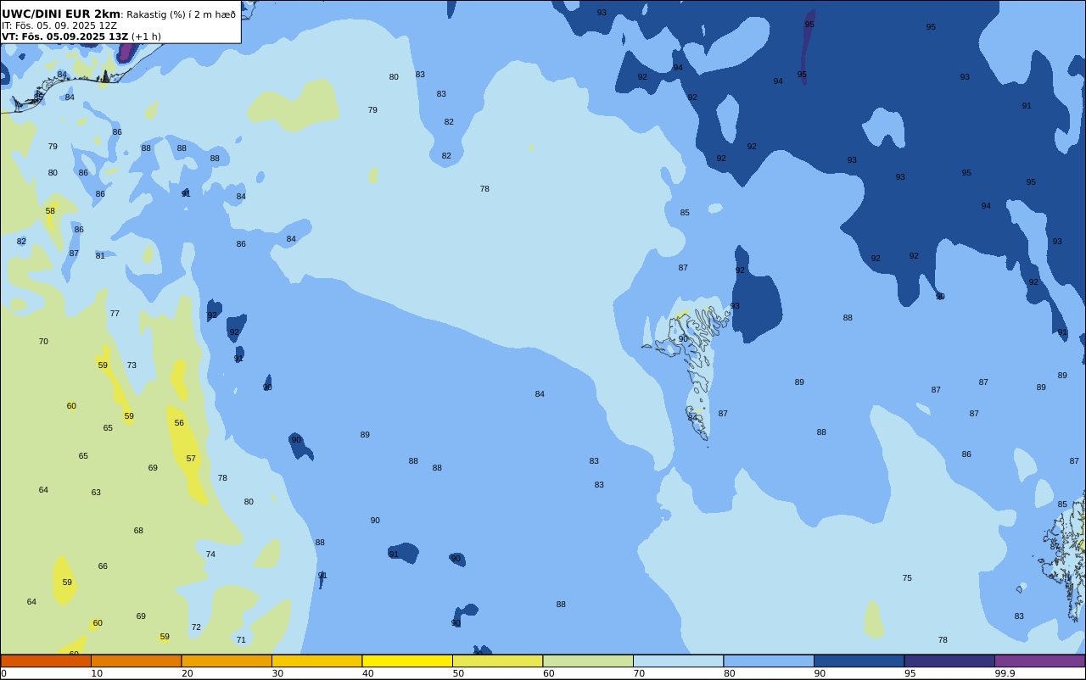Image resolution: width=1086 pixels, height=680 pixels.
Task: Select the humidity value '68' on the map
Action: click(138, 531)
